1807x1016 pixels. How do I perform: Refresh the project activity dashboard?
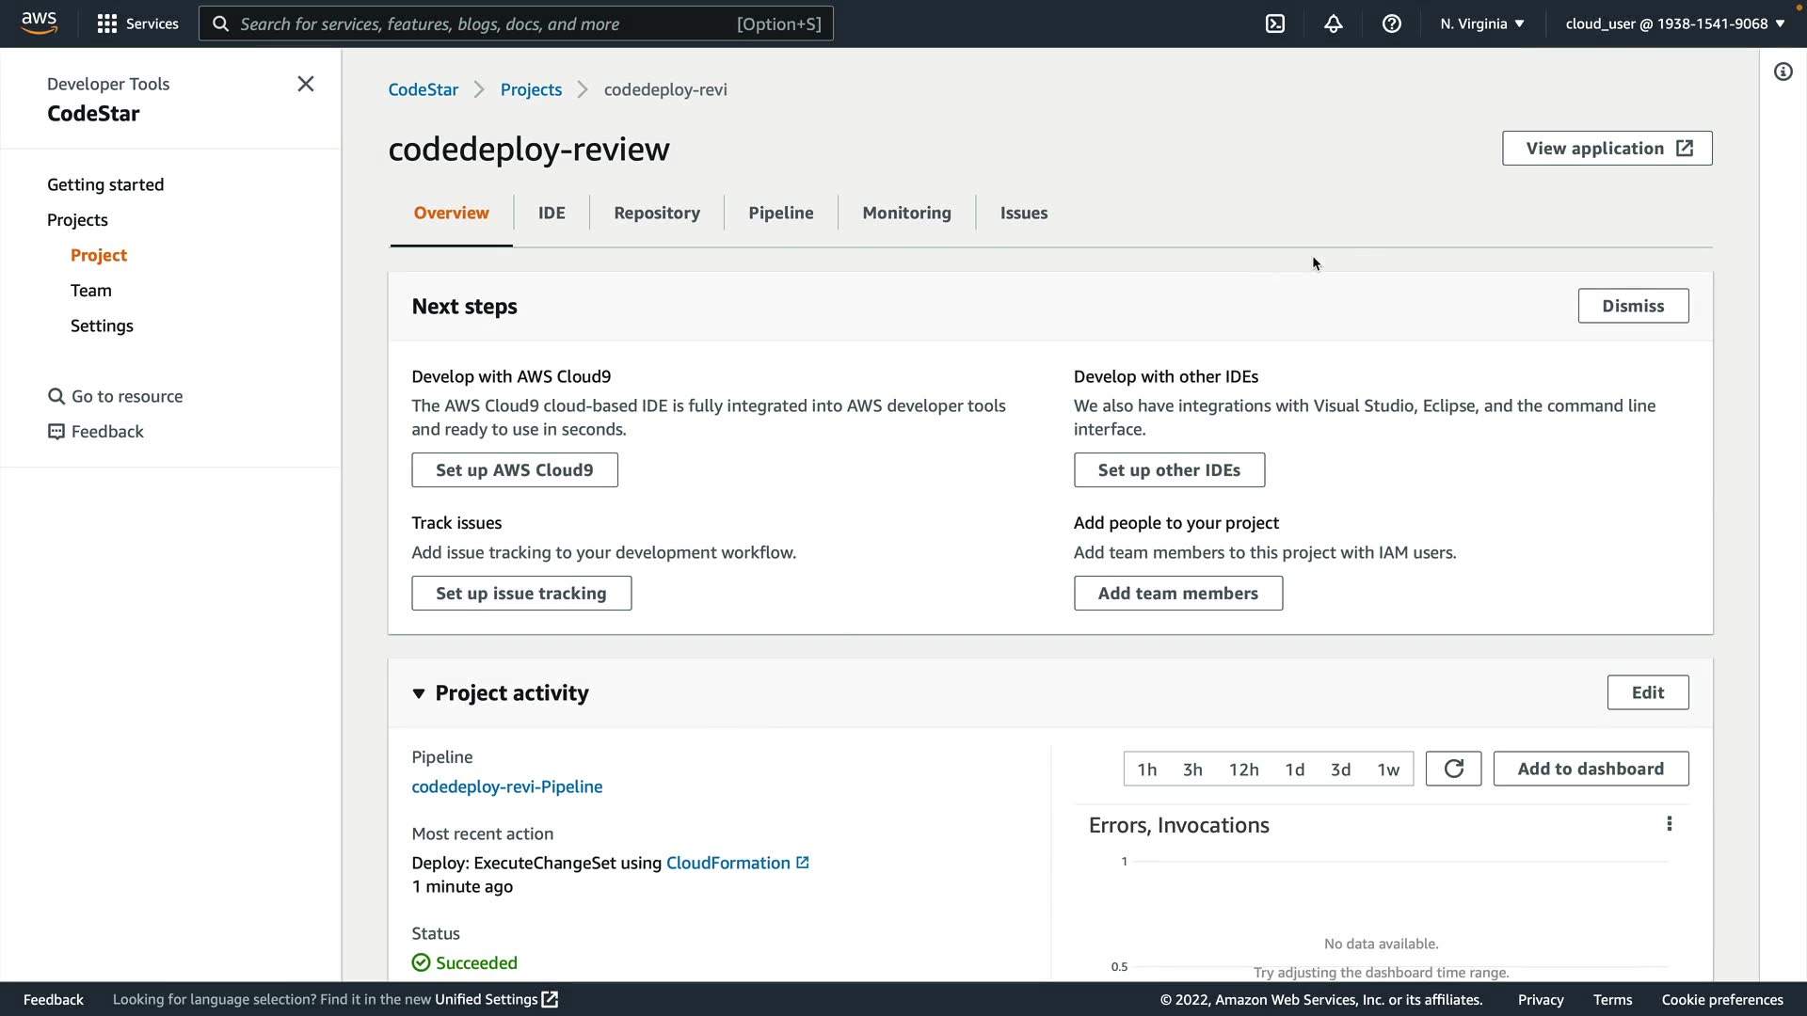click(x=1453, y=769)
